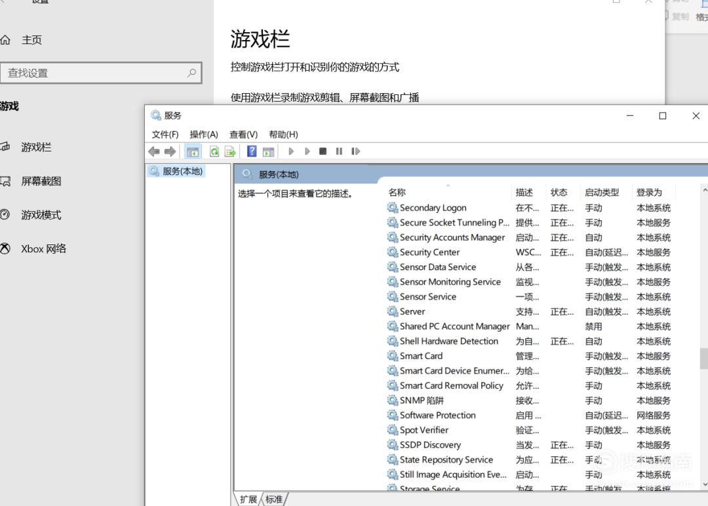
Task: Click the 网络服务 logon cell
Action: pos(654,416)
